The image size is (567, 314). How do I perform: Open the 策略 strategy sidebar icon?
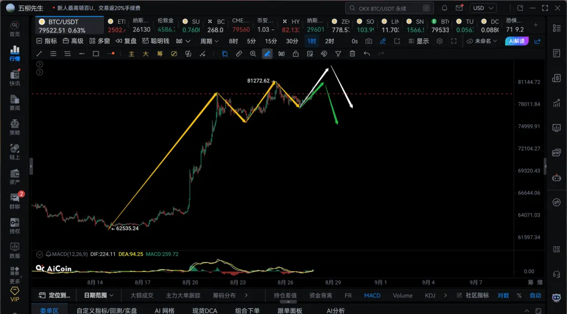(15, 127)
